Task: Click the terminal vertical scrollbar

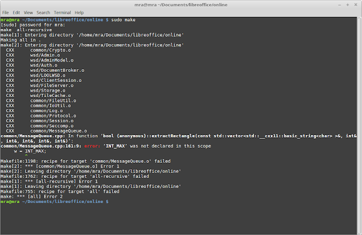Action: (359, 126)
